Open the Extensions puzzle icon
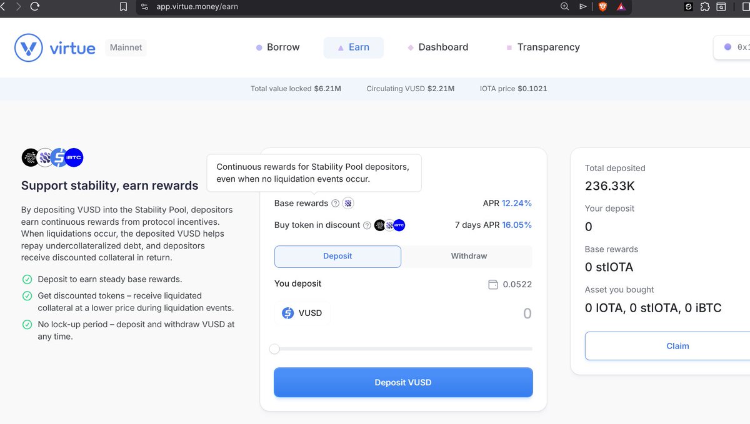This screenshot has height=424, width=750. click(705, 7)
